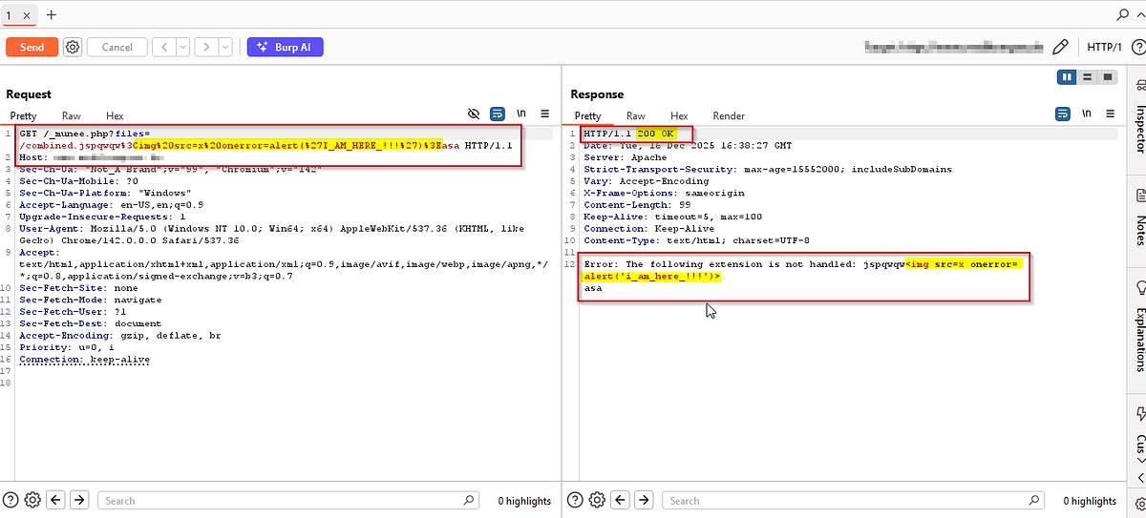Toggle show non-printable characters in Response

click(x=1088, y=114)
